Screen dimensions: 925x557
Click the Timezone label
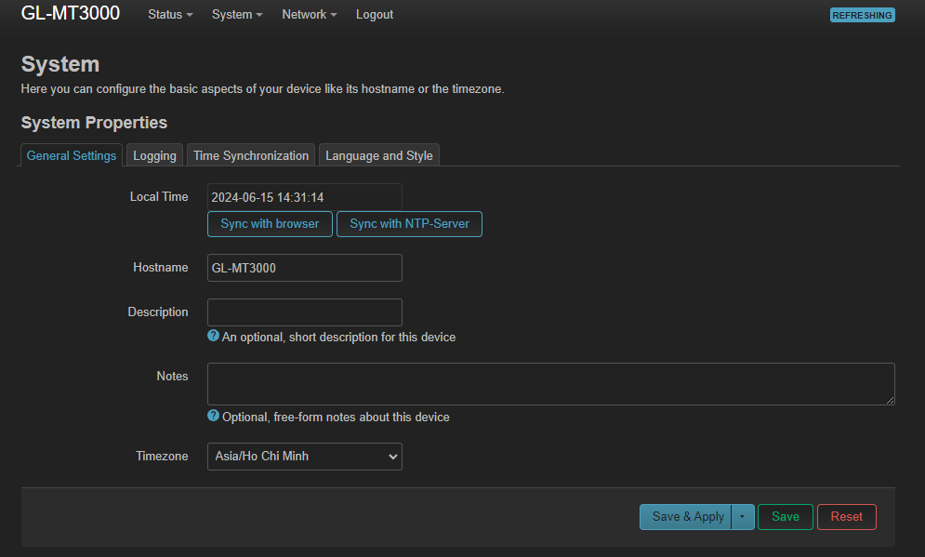click(x=162, y=456)
